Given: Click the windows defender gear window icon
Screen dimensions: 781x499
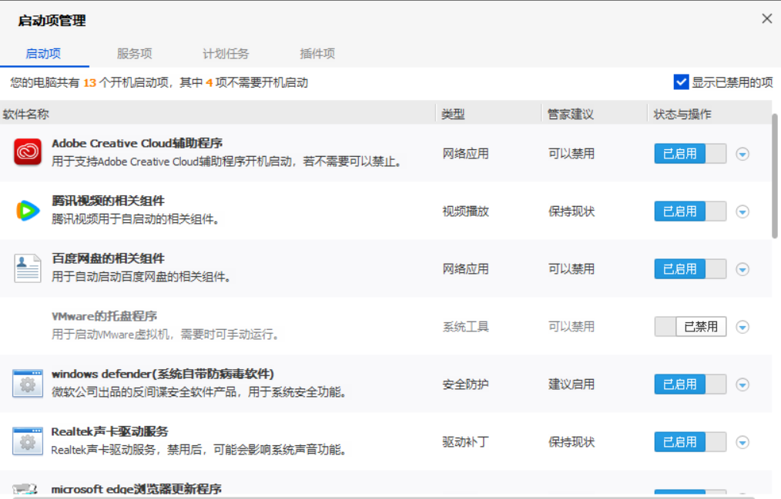Looking at the screenshot, I should (x=28, y=384).
